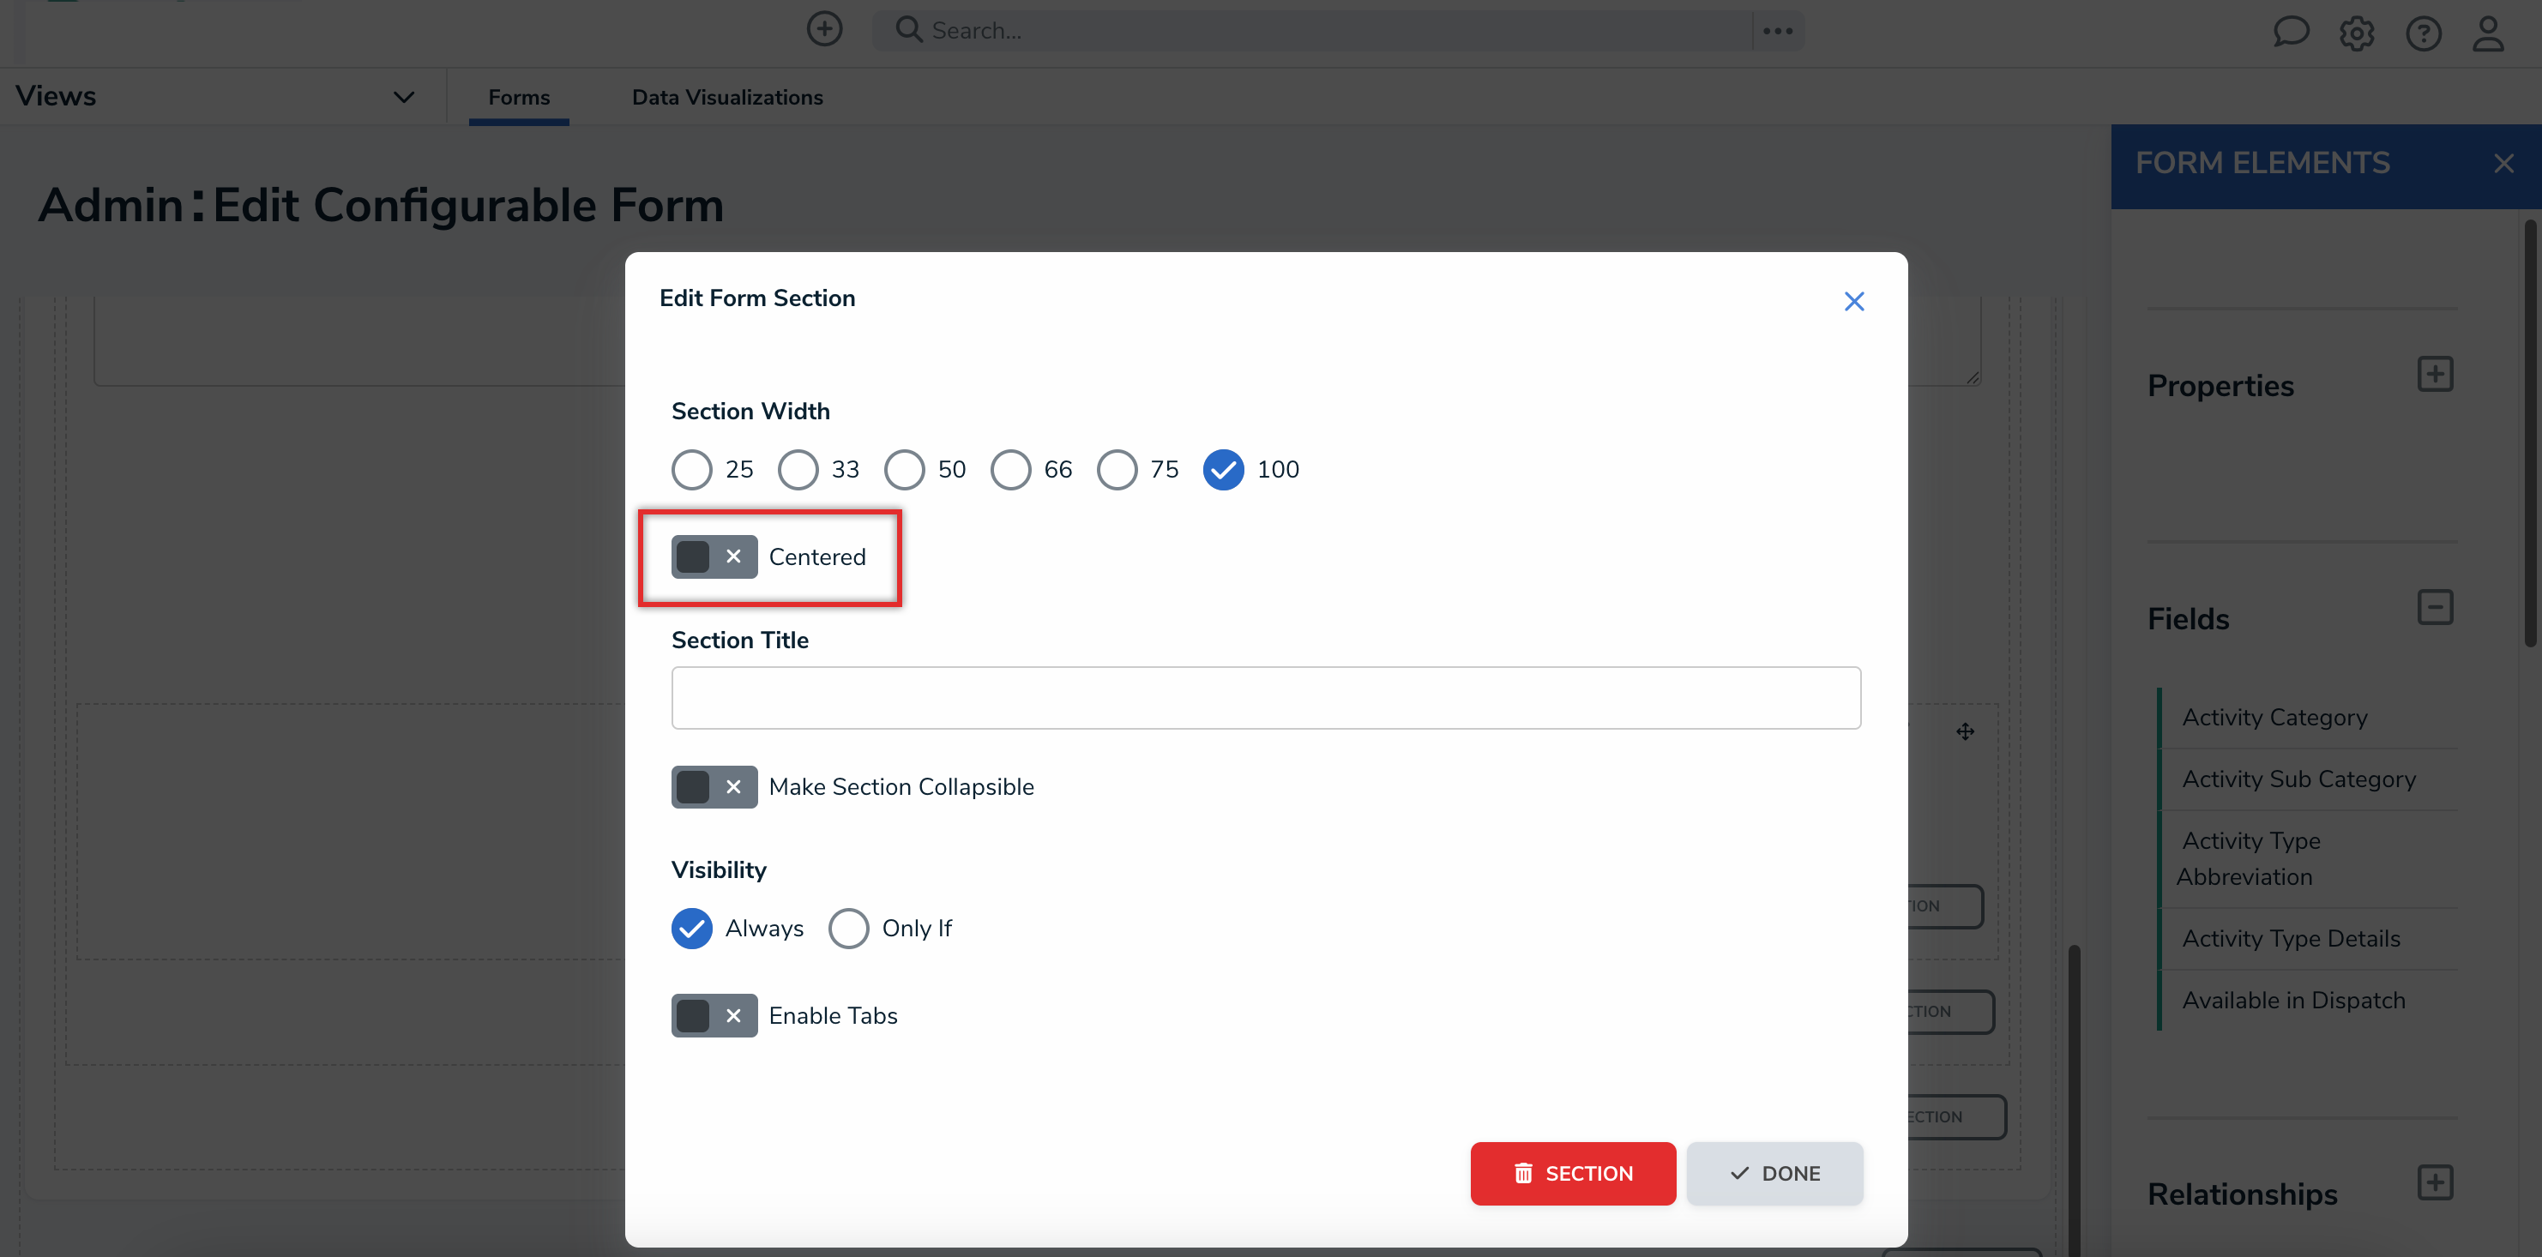Expand the Properties panel section
Image resolution: width=2542 pixels, height=1257 pixels.
(2435, 374)
